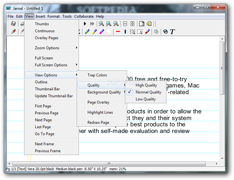
Task: Choose Redraw Page in View Options
Action: 102,123
